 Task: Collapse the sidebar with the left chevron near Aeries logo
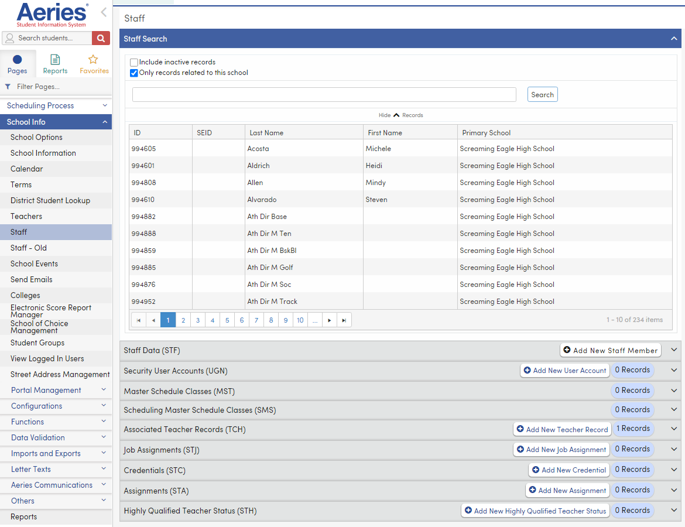(104, 11)
